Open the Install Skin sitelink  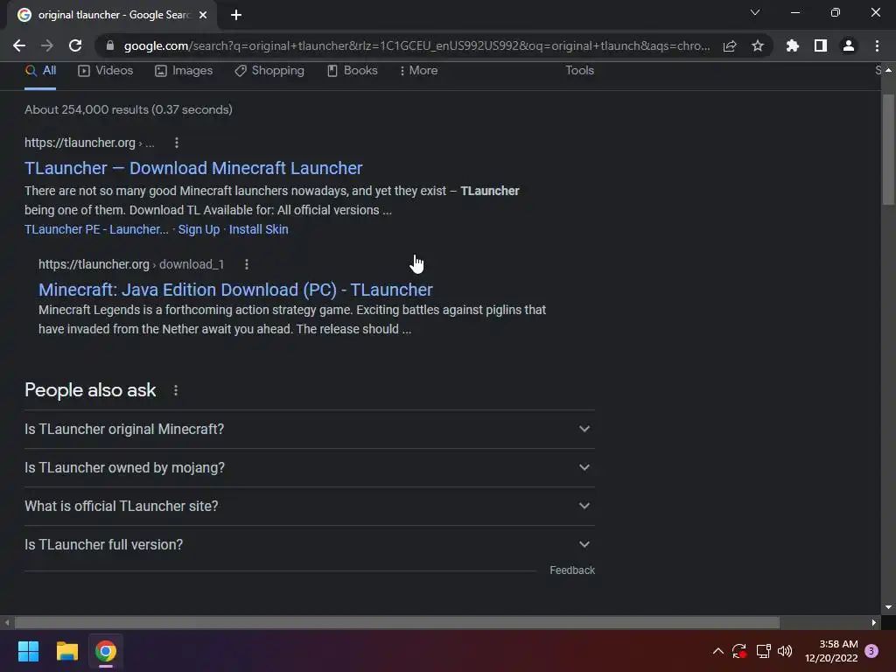coord(258,229)
